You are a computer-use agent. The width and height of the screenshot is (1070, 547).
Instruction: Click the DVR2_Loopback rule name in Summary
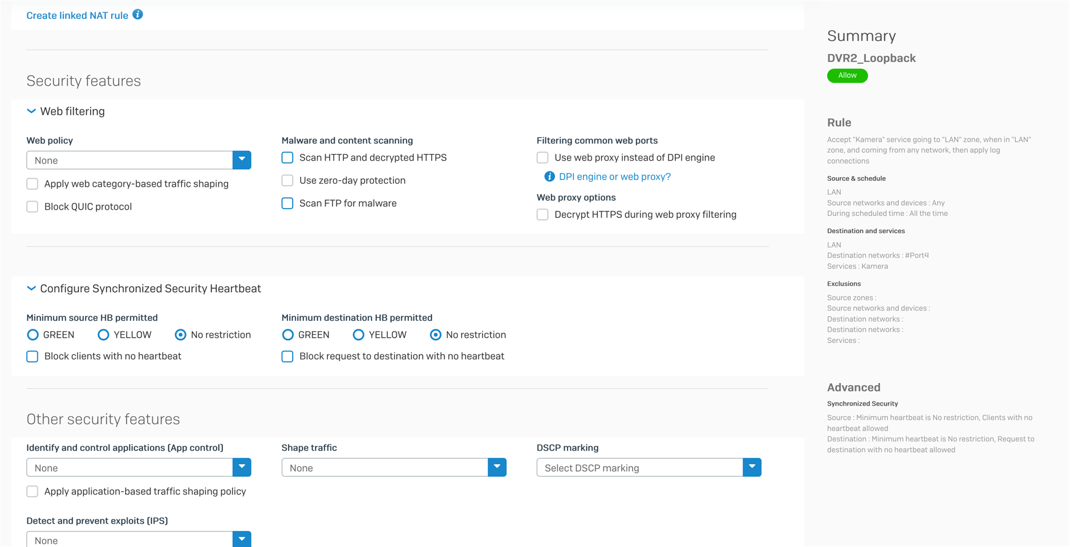pyautogui.click(x=871, y=58)
